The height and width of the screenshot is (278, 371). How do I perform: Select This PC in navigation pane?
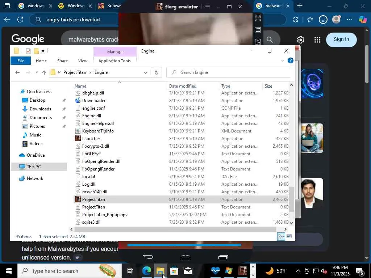coord(34,167)
